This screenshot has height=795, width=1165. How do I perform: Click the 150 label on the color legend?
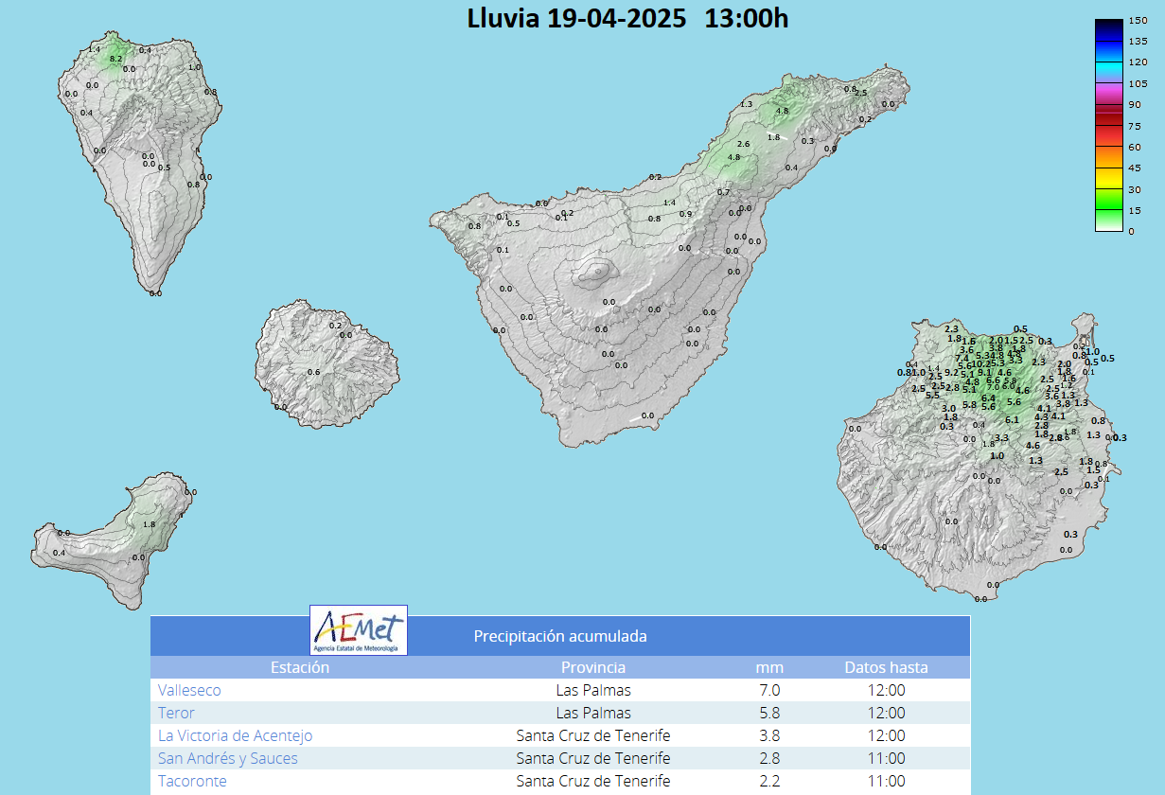(1137, 21)
